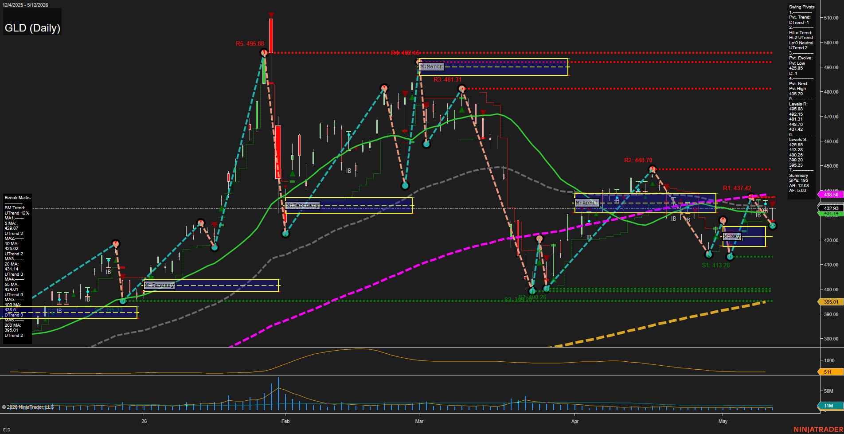Click the AR: 12.93 summary value
Viewport: 844px width, 434px height.
click(799, 186)
